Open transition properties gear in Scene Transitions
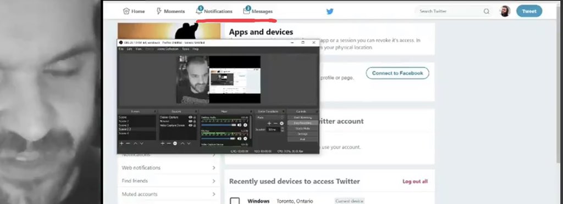This screenshot has width=563, height=204. point(281,123)
